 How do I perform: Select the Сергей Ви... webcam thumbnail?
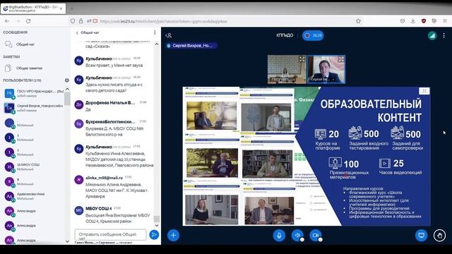click(326, 69)
